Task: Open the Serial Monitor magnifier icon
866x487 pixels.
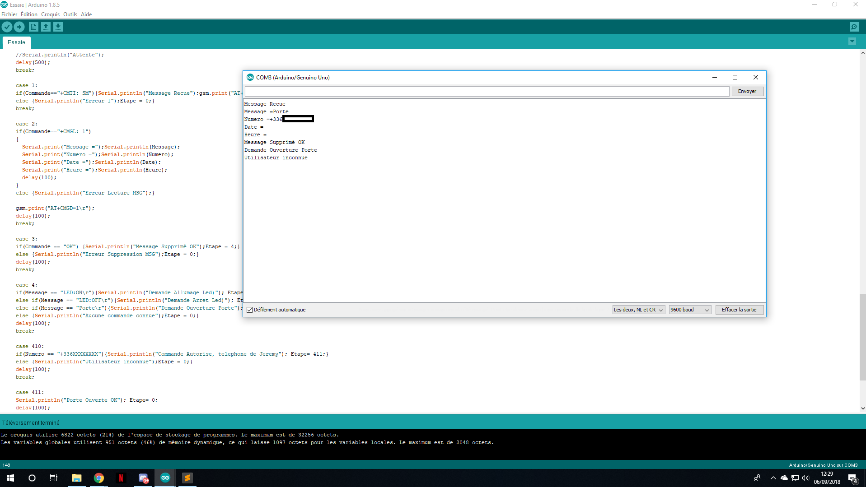Action: 854,27
